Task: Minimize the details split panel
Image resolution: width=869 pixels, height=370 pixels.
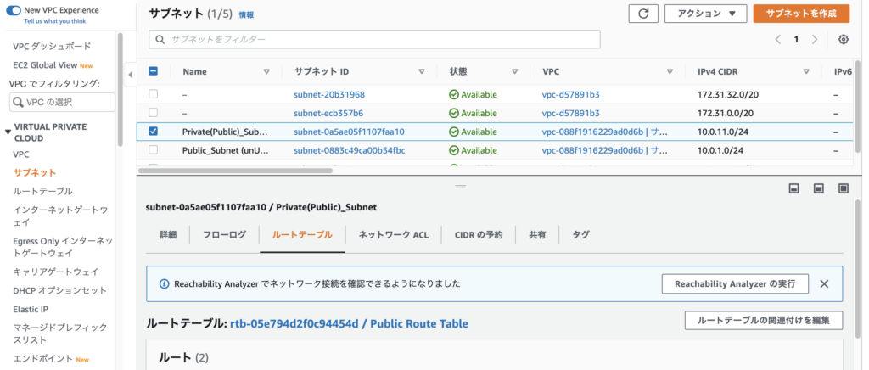Action: [x=793, y=189]
